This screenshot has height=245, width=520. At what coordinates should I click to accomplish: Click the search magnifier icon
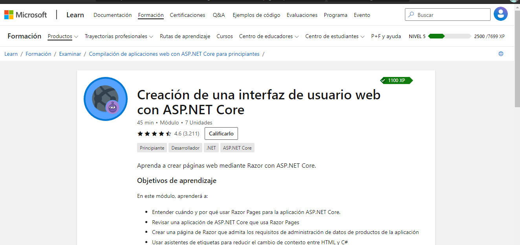point(411,15)
